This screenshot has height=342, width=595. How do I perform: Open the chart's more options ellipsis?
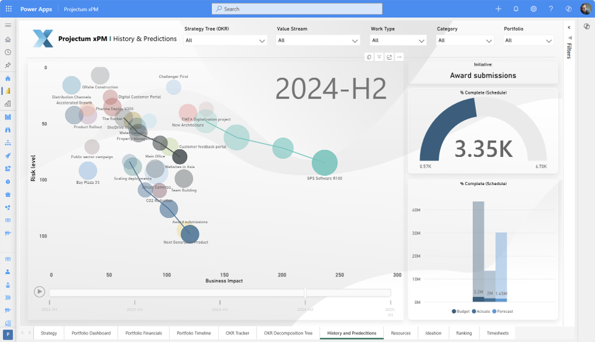click(x=399, y=57)
